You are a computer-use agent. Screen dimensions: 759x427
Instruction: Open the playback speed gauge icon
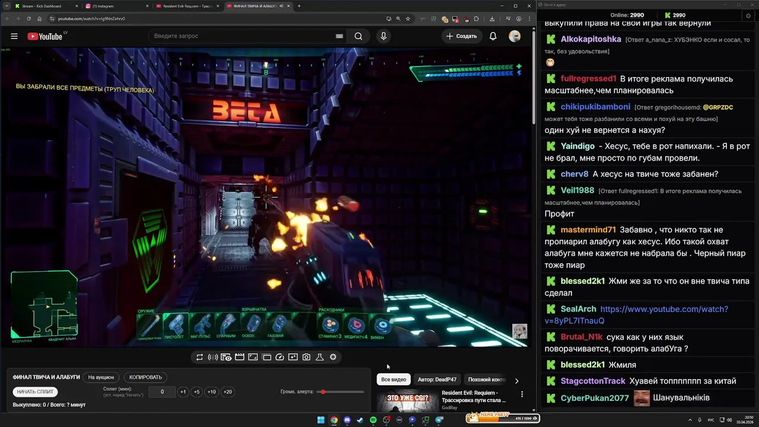[x=280, y=357]
